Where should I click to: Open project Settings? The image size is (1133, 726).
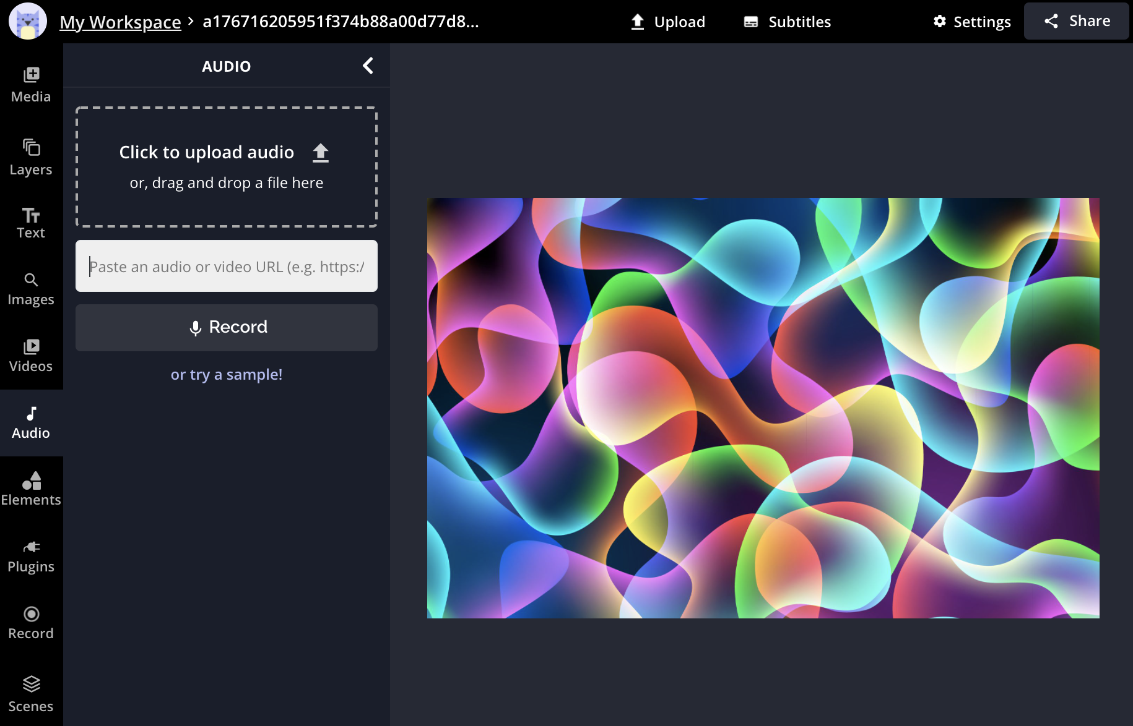tap(971, 22)
